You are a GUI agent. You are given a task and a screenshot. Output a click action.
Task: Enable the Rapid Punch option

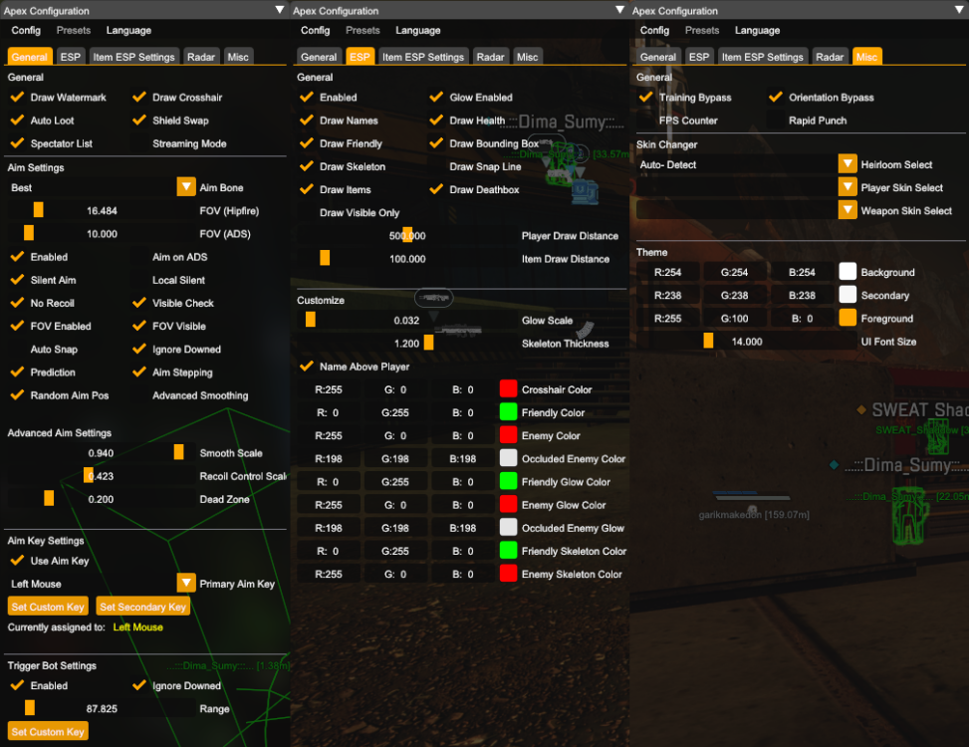point(774,120)
